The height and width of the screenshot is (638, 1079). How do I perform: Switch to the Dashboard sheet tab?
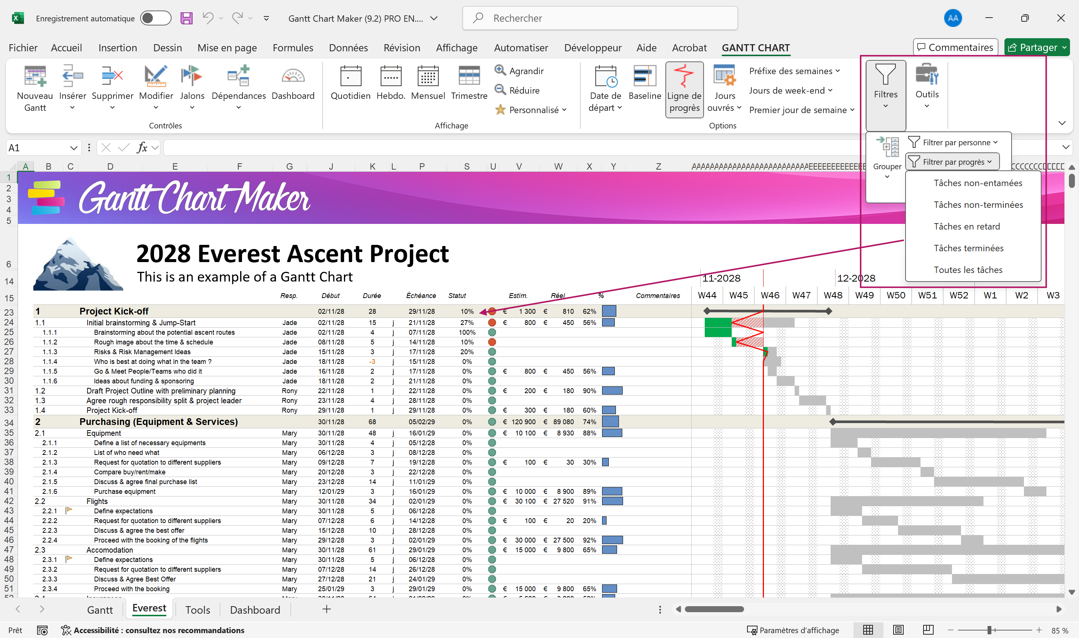255,610
